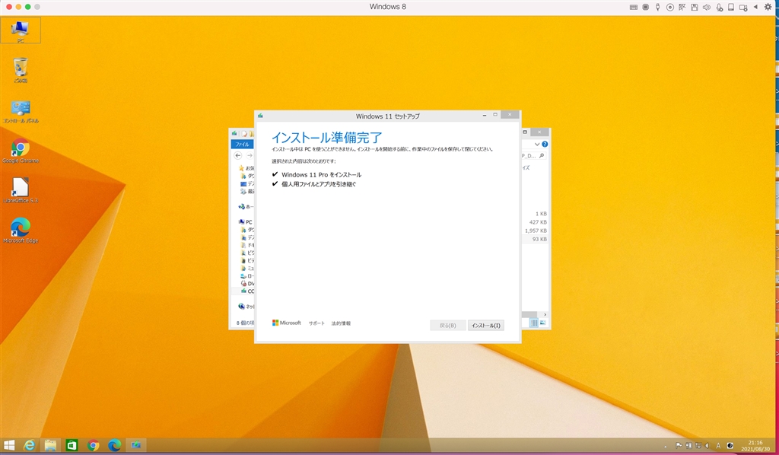This screenshot has height=455, width=779.
Task: Open the Recycle Bin desktop icon
Action: click(21, 70)
